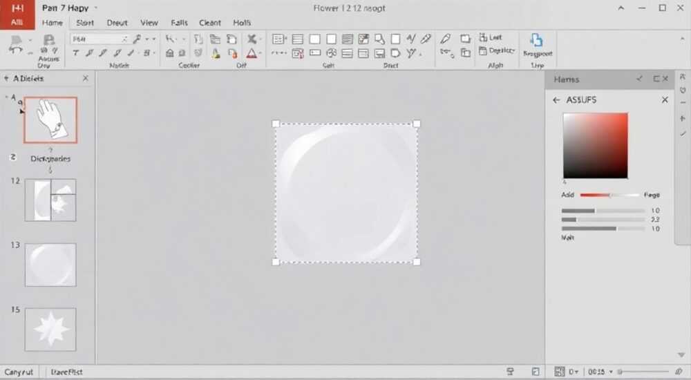Select slide 12 thumbnail
691x380 pixels.
pyautogui.click(x=50, y=200)
